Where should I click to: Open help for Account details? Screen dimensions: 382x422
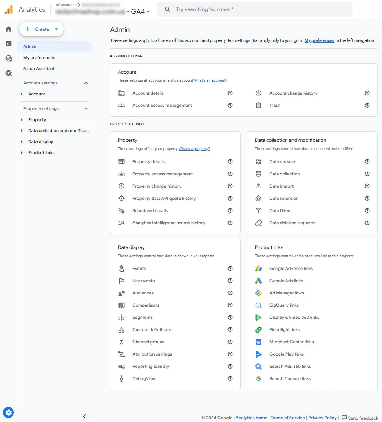[x=230, y=93]
